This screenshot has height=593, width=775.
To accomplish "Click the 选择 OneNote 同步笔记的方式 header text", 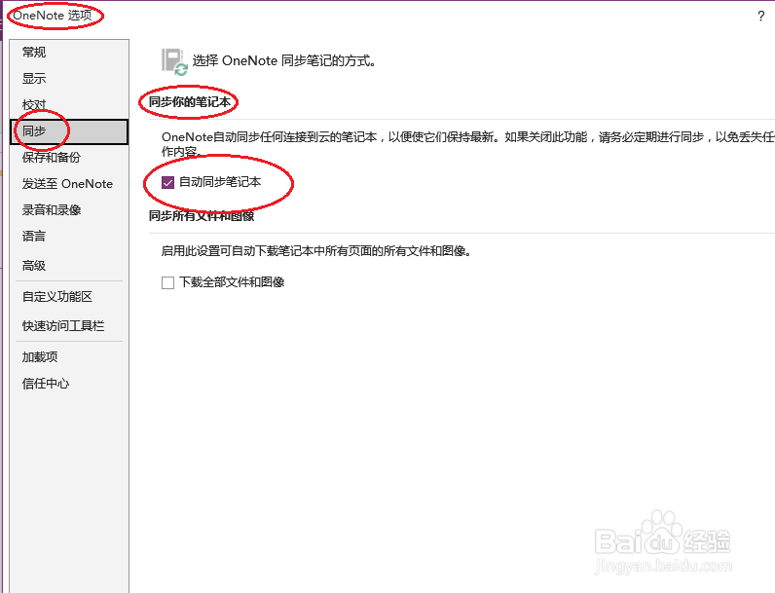I will pyautogui.click(x=283, y=60).
